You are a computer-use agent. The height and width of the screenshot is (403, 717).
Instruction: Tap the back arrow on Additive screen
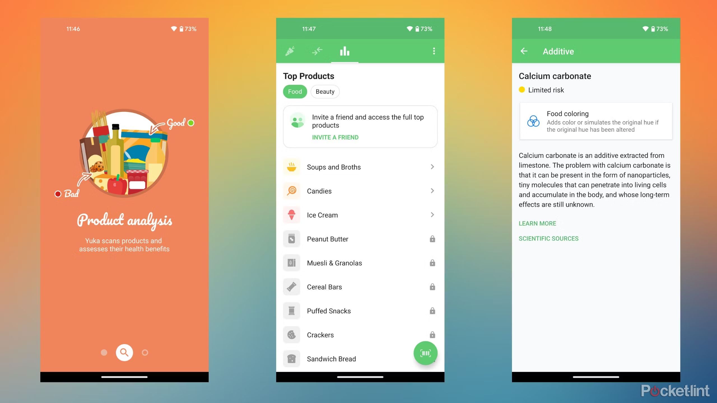coord(523,51)
